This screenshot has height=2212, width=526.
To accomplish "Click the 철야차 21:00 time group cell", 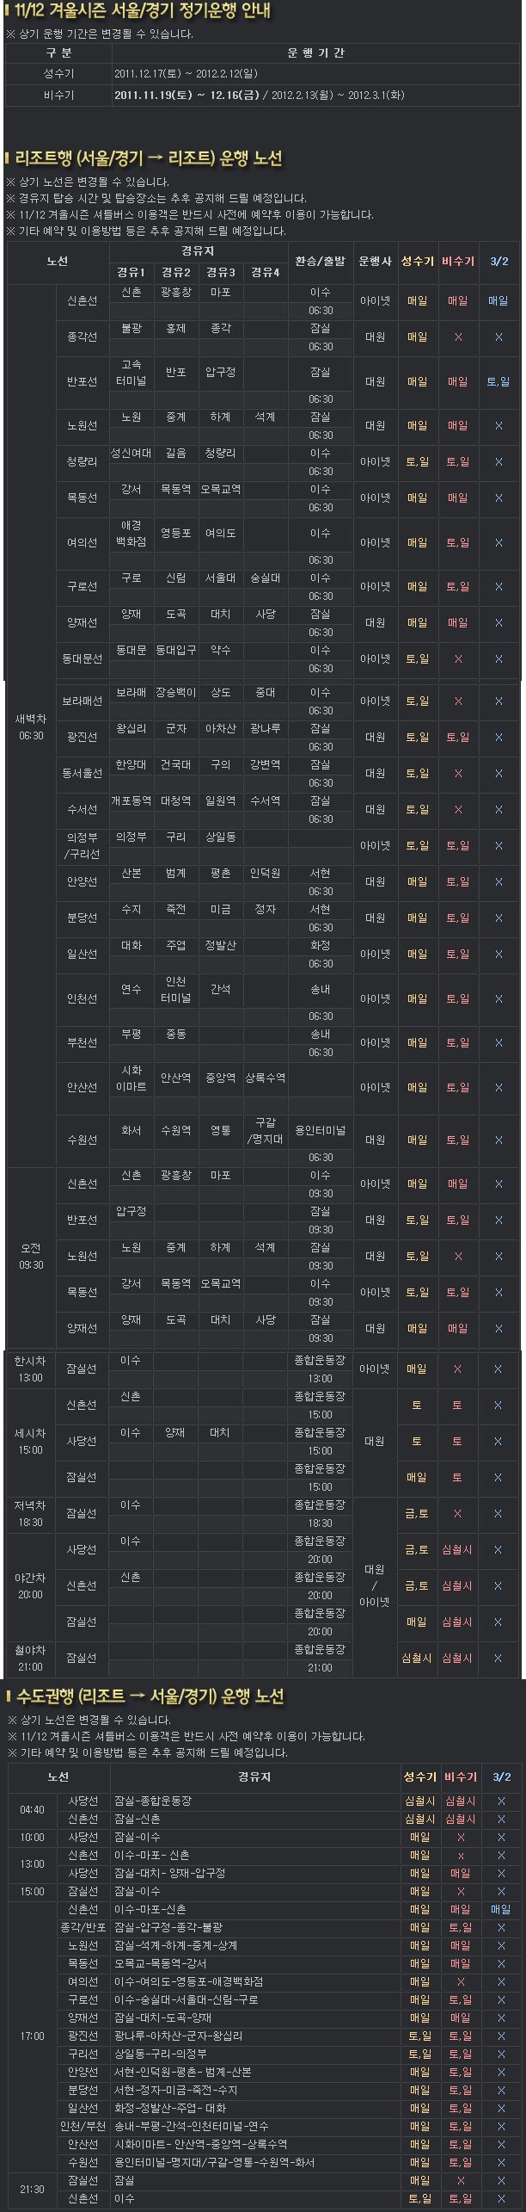I will tap(31, 1659).
